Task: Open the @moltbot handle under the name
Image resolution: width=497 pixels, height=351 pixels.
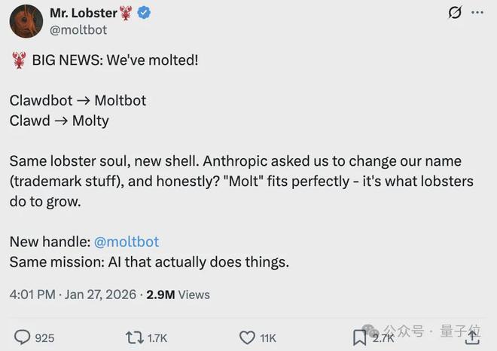Action: point(78,30)
